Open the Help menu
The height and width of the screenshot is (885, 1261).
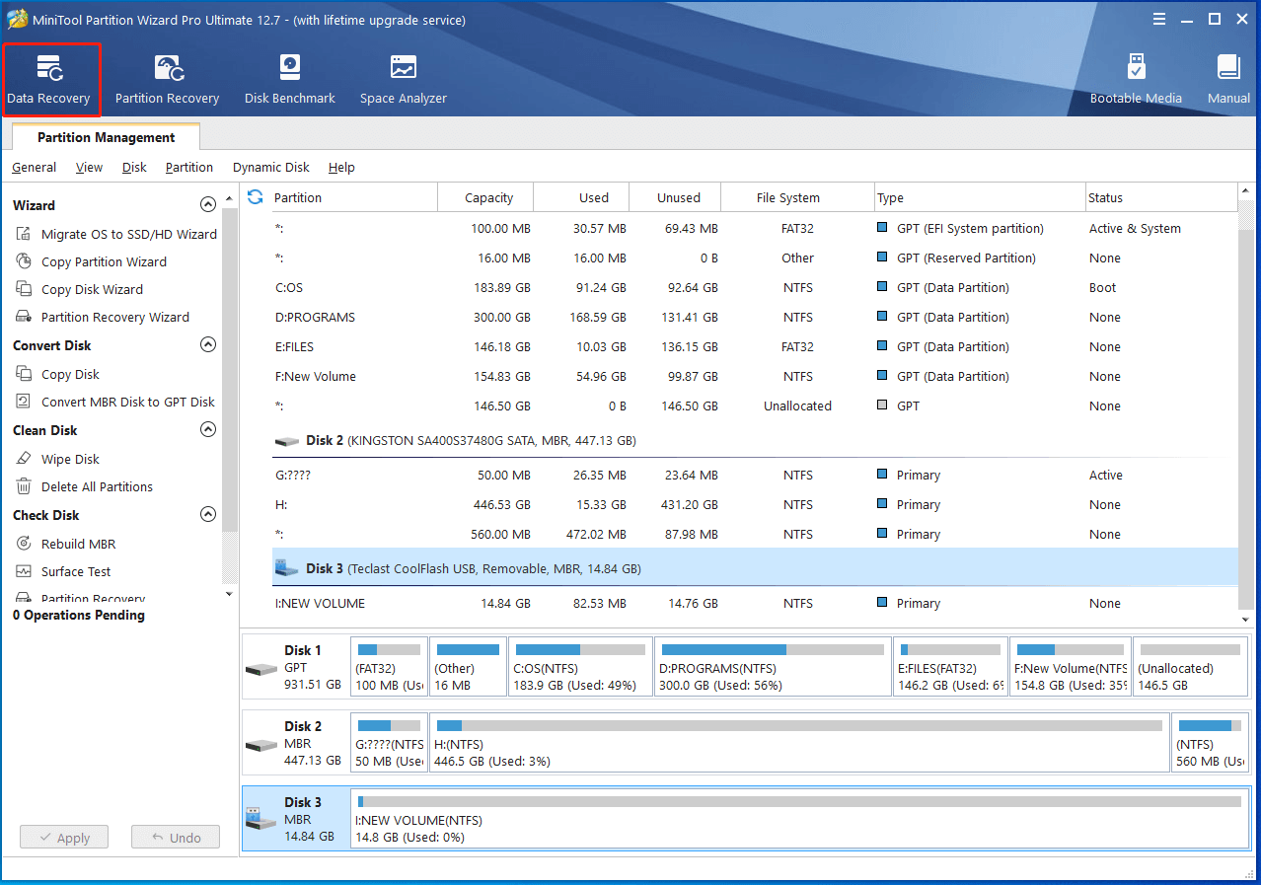(341, 168)
